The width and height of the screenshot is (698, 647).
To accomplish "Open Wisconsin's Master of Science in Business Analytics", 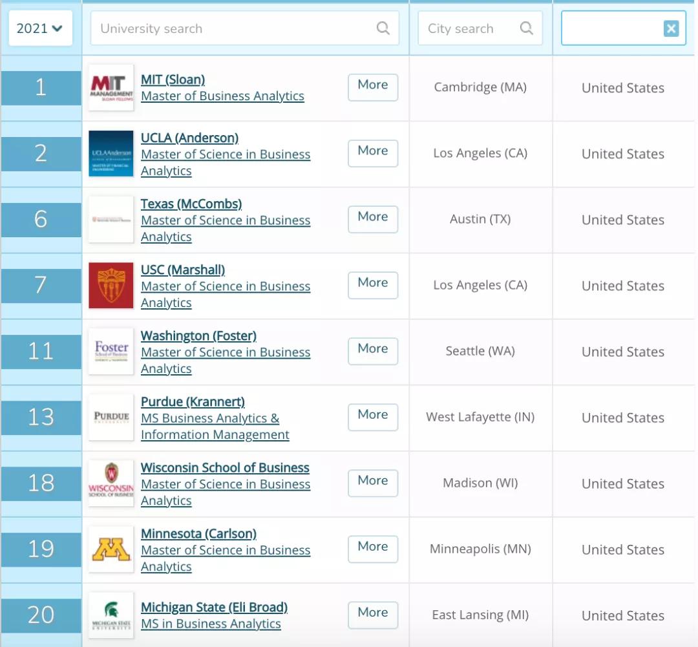I will (x=226, y=492).
